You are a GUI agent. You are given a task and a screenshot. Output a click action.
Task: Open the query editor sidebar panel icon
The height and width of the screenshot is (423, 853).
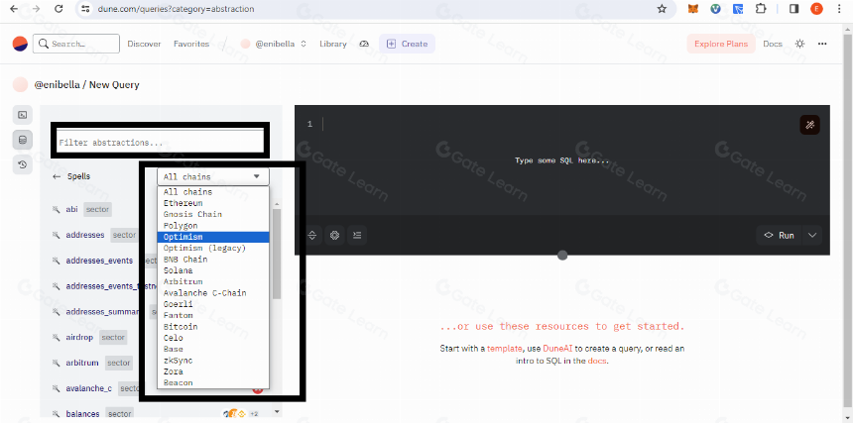point(22,115)
